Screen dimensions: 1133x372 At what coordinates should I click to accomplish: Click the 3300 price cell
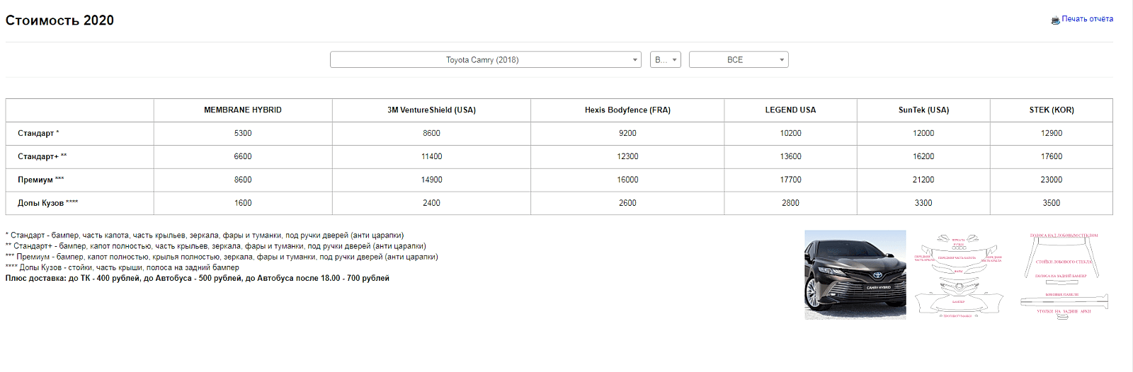pyautogui.click(x=923, y=204)
